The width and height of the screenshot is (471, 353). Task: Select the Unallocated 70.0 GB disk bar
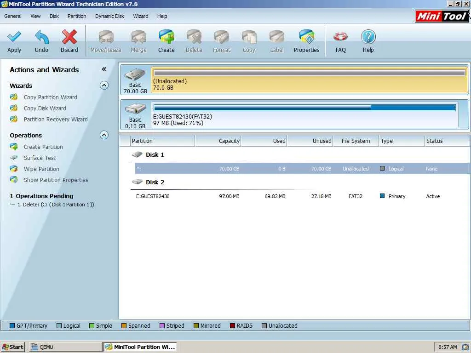point(310,80)
